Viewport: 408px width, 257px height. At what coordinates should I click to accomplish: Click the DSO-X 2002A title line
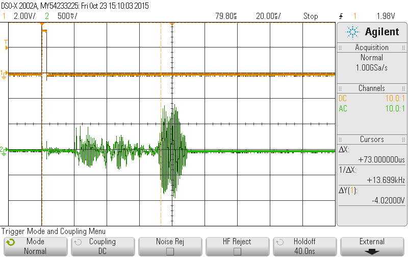(75, 6)
